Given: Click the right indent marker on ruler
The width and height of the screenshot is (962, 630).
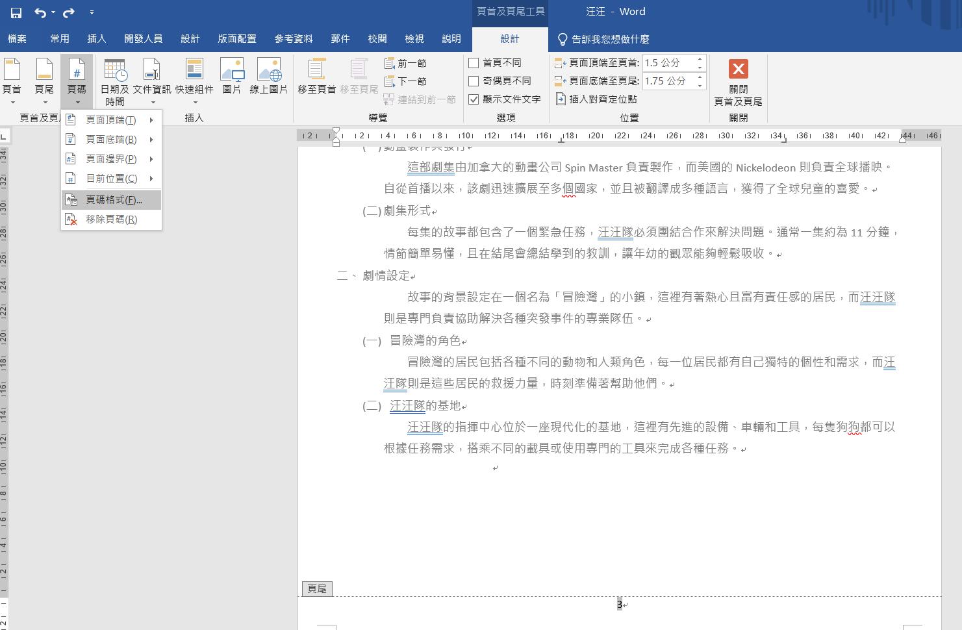Looking at the screenshot, I should pos(903,138).
